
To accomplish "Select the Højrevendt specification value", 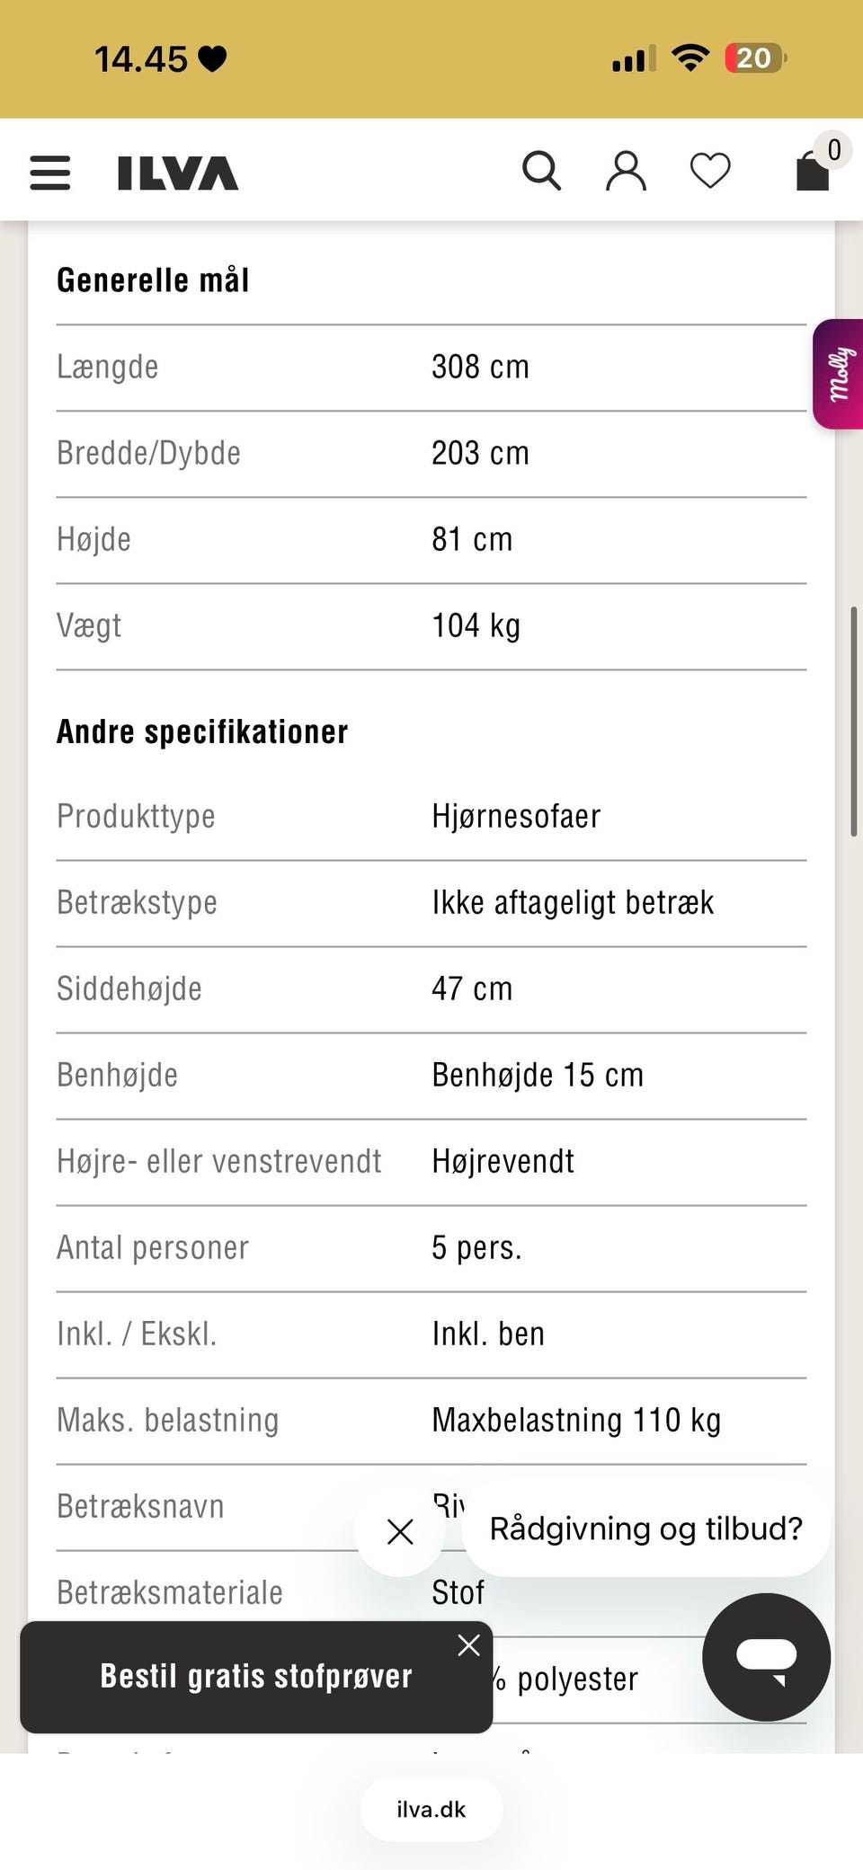I will pos(503,1161).
